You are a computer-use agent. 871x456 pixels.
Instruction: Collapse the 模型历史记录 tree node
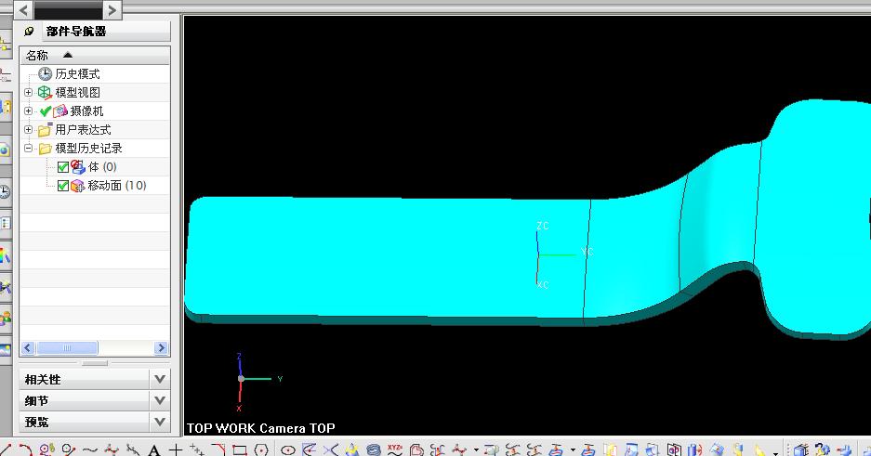coord(28,149)
